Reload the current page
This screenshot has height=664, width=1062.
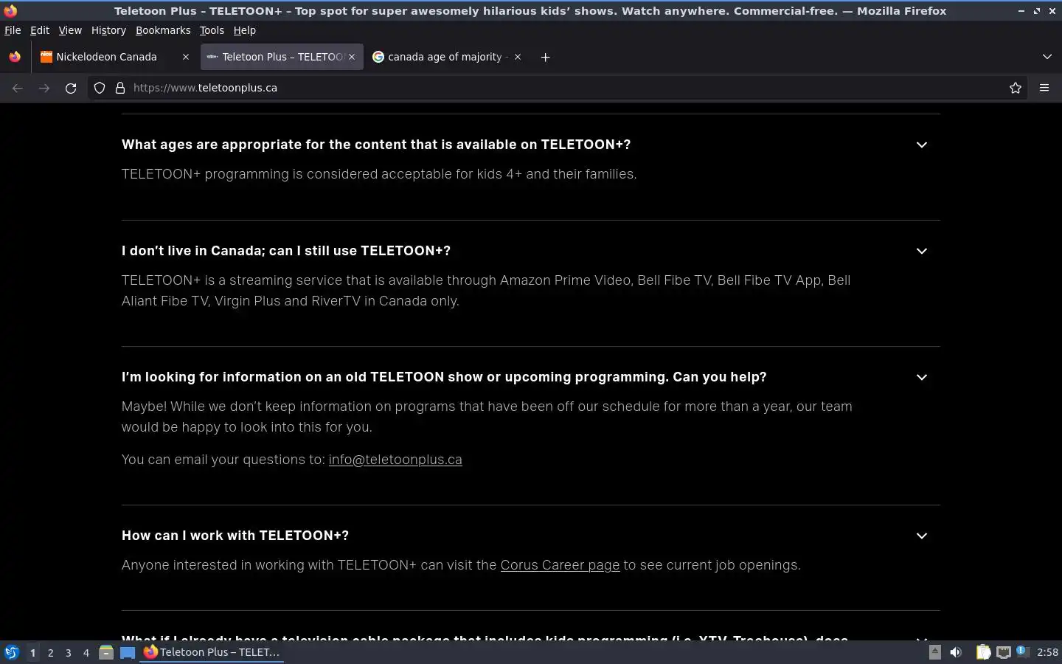tap(71, 88)
